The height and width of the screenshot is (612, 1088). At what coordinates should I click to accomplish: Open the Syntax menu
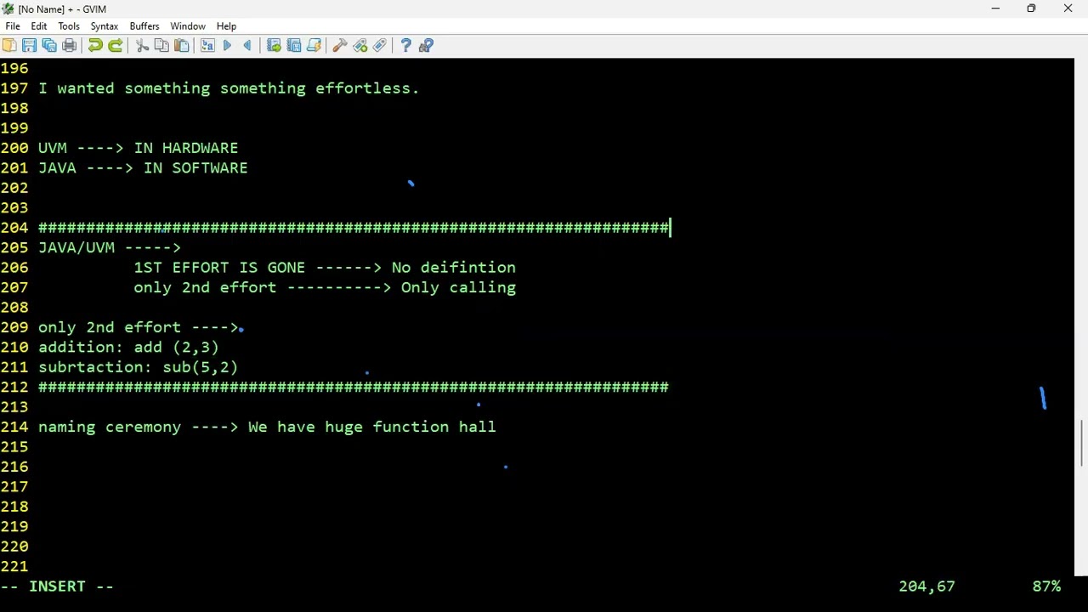click(x=105, y=26)
